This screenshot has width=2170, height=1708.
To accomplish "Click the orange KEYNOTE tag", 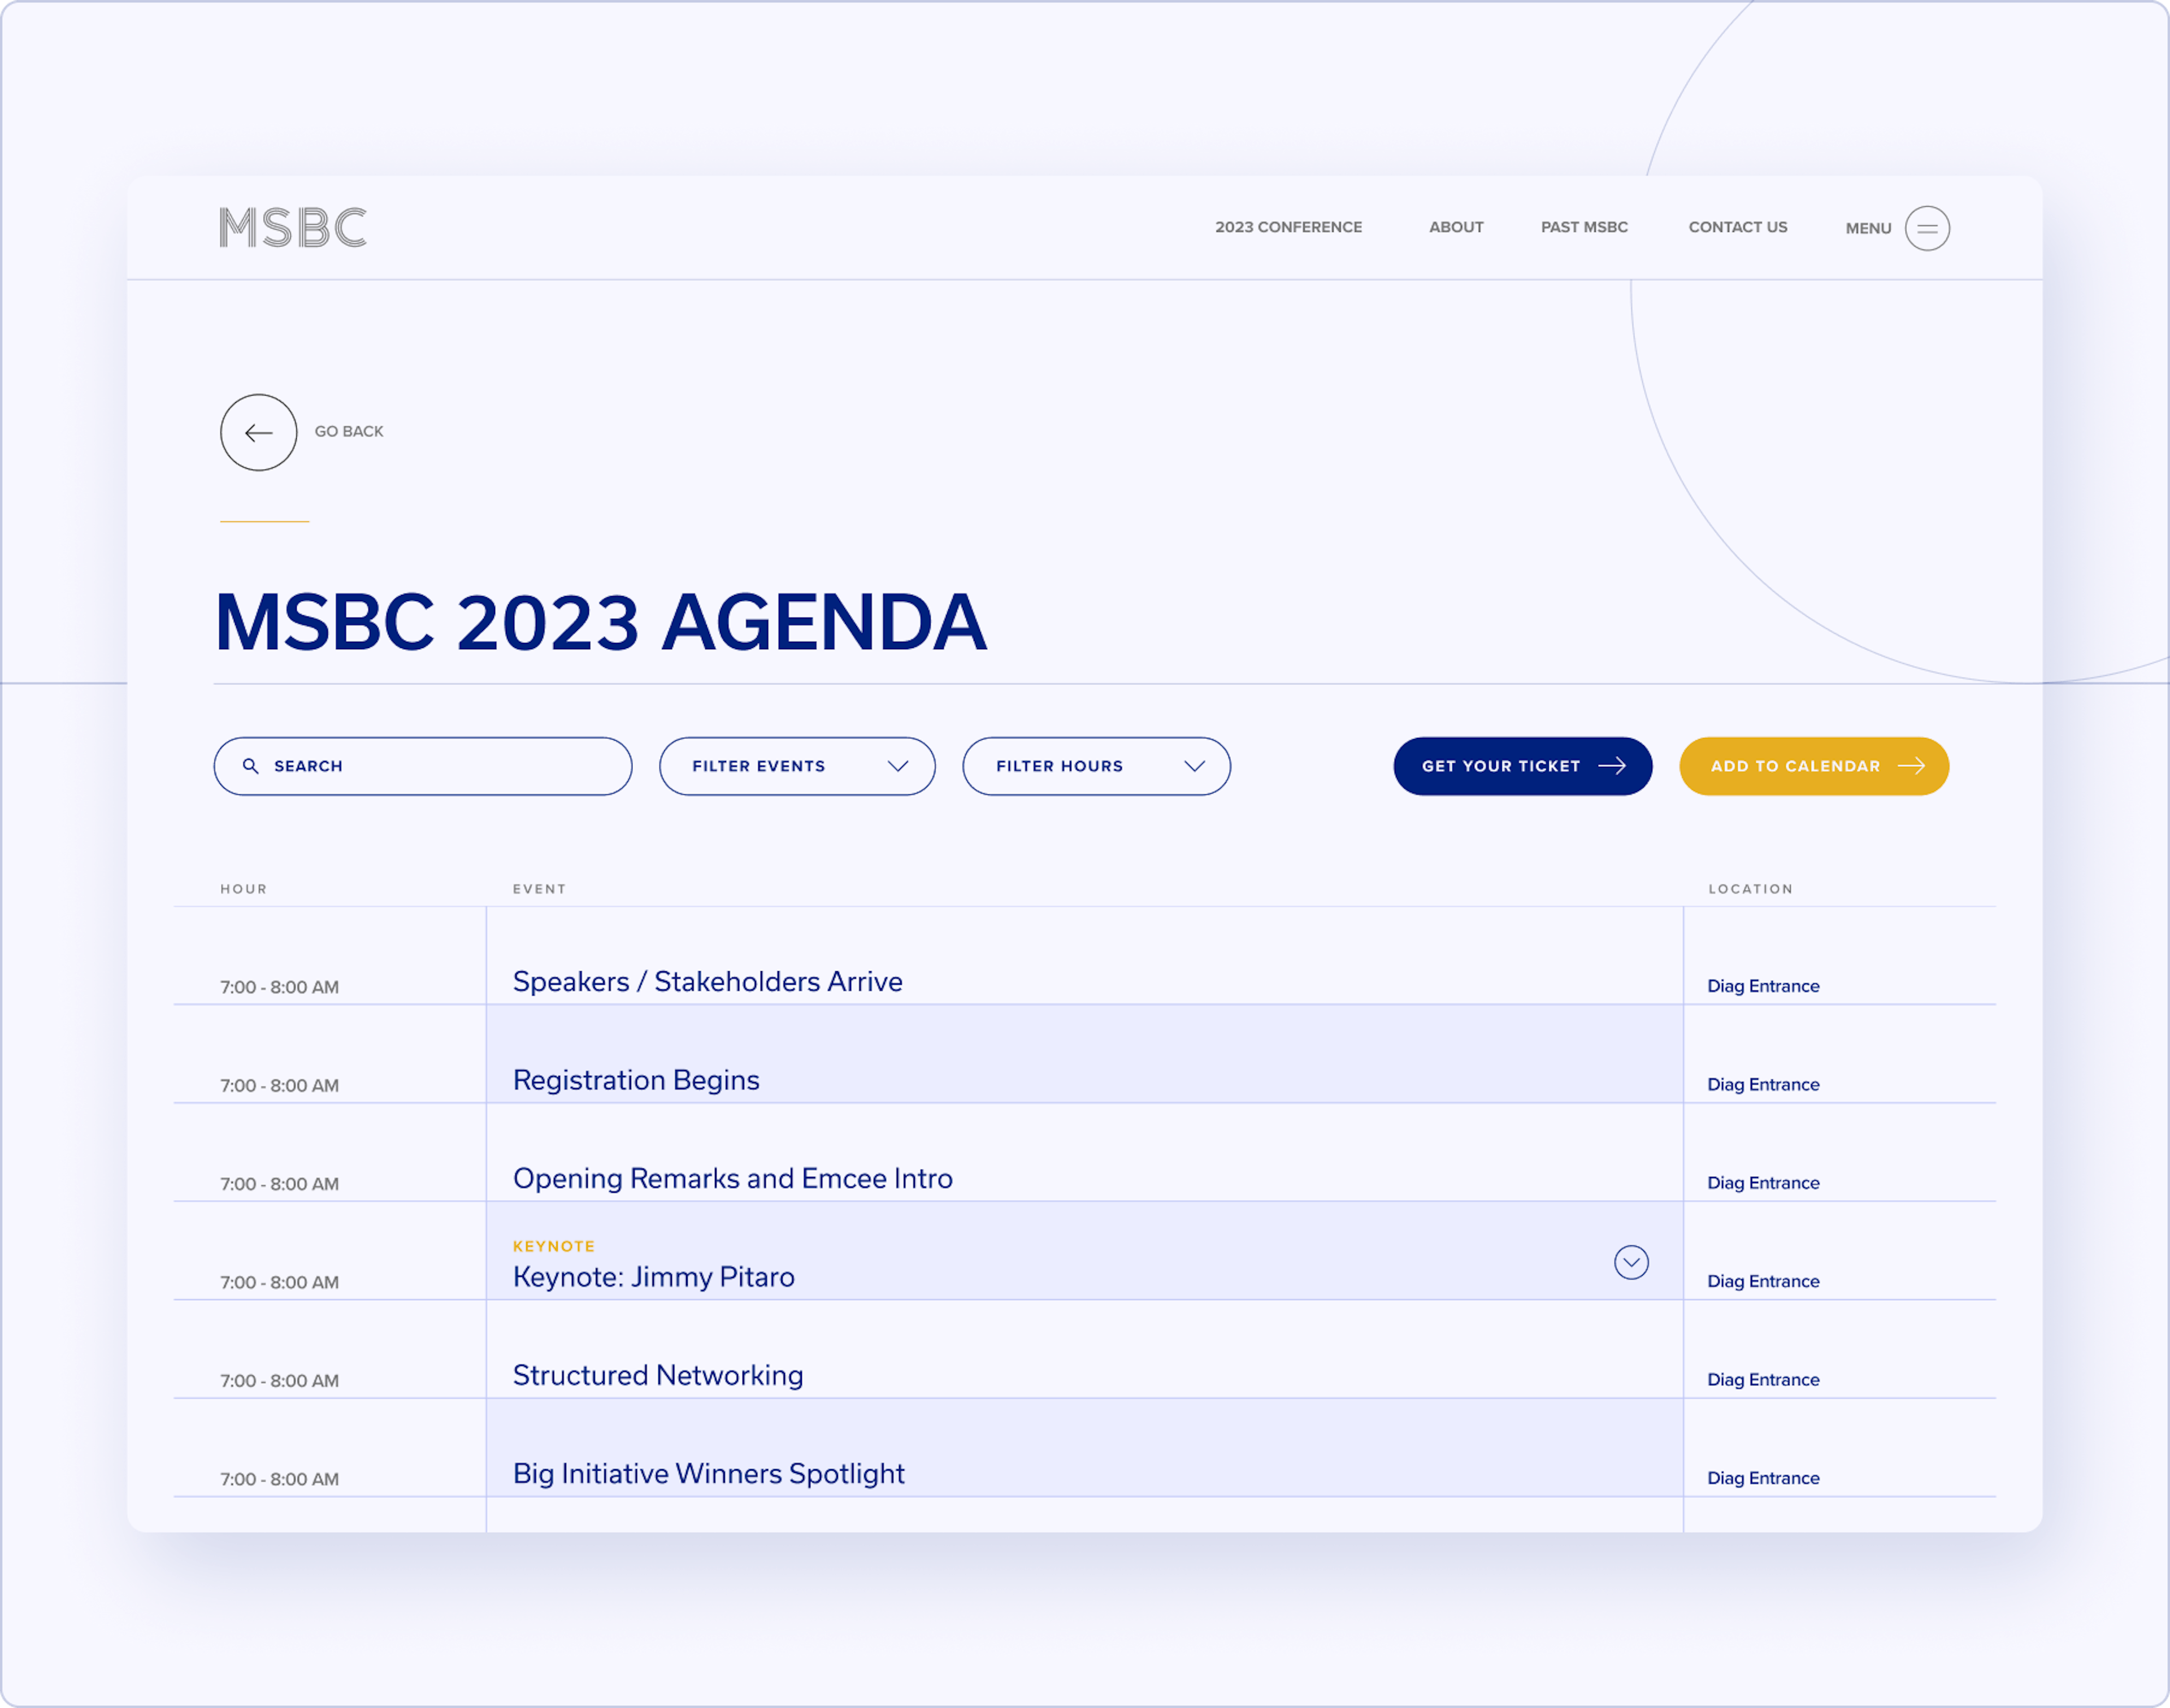I will click(553, 1246).
